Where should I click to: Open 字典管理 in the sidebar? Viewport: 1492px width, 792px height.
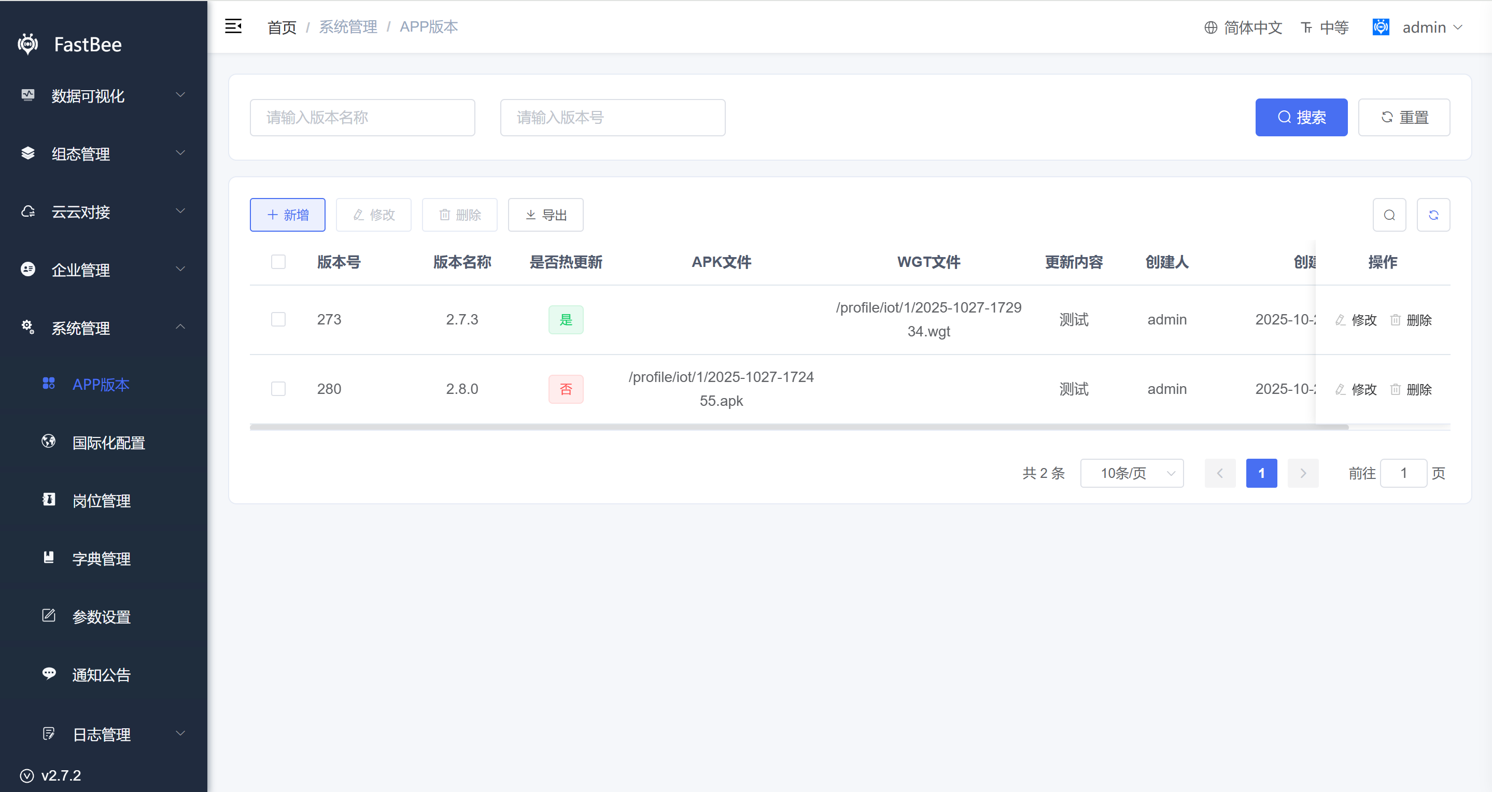pyautogui.click(x=102, y=559)
